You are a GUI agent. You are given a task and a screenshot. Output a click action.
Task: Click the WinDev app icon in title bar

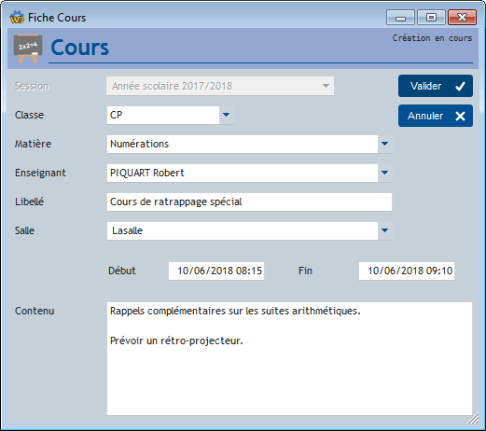point(17,17)
